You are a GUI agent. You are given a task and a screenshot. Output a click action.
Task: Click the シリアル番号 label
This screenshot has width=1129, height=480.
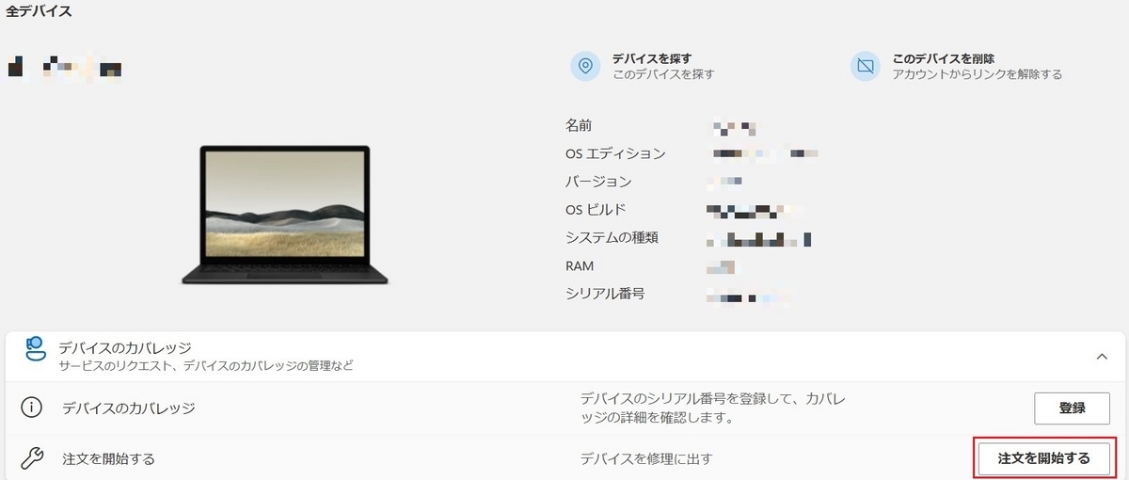pos(605,294)
